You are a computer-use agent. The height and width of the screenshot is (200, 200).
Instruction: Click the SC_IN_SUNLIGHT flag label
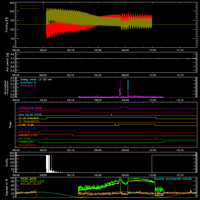coord(29,118)
